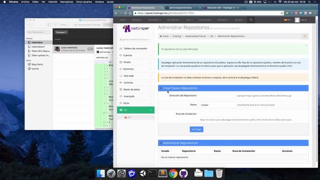Dismiss the green repository eliminated alert
This screenshot has width=320, height=180.
[306, 45]
